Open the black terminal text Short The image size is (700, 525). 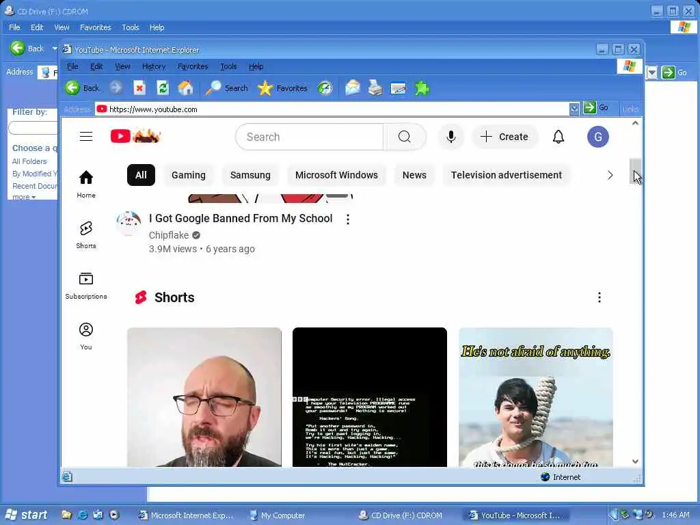click(x=370, y=397)
